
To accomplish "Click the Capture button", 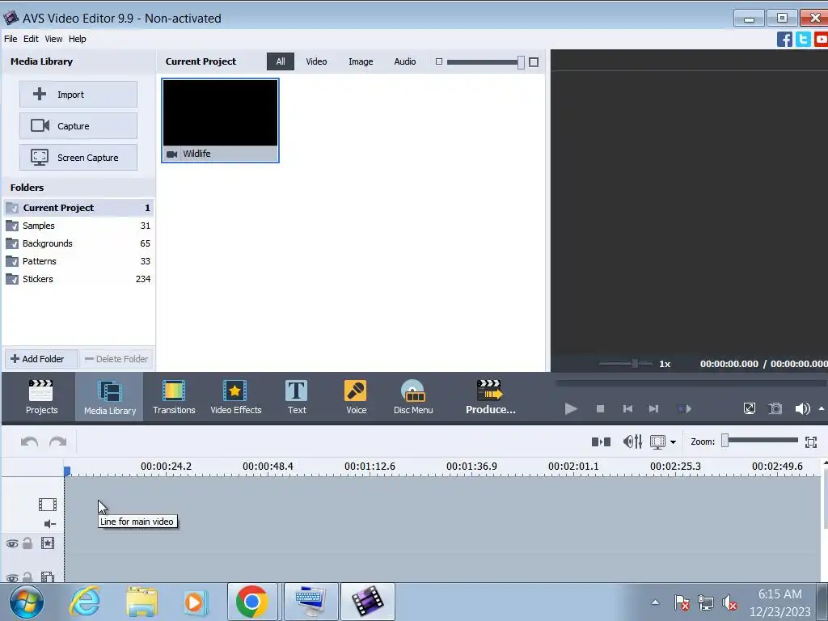I will [x=78, y=125].
